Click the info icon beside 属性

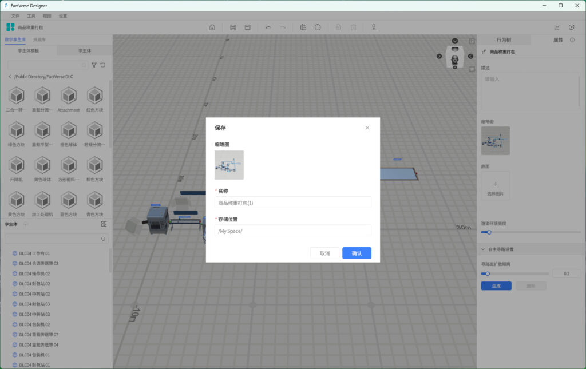coord(572,40)
